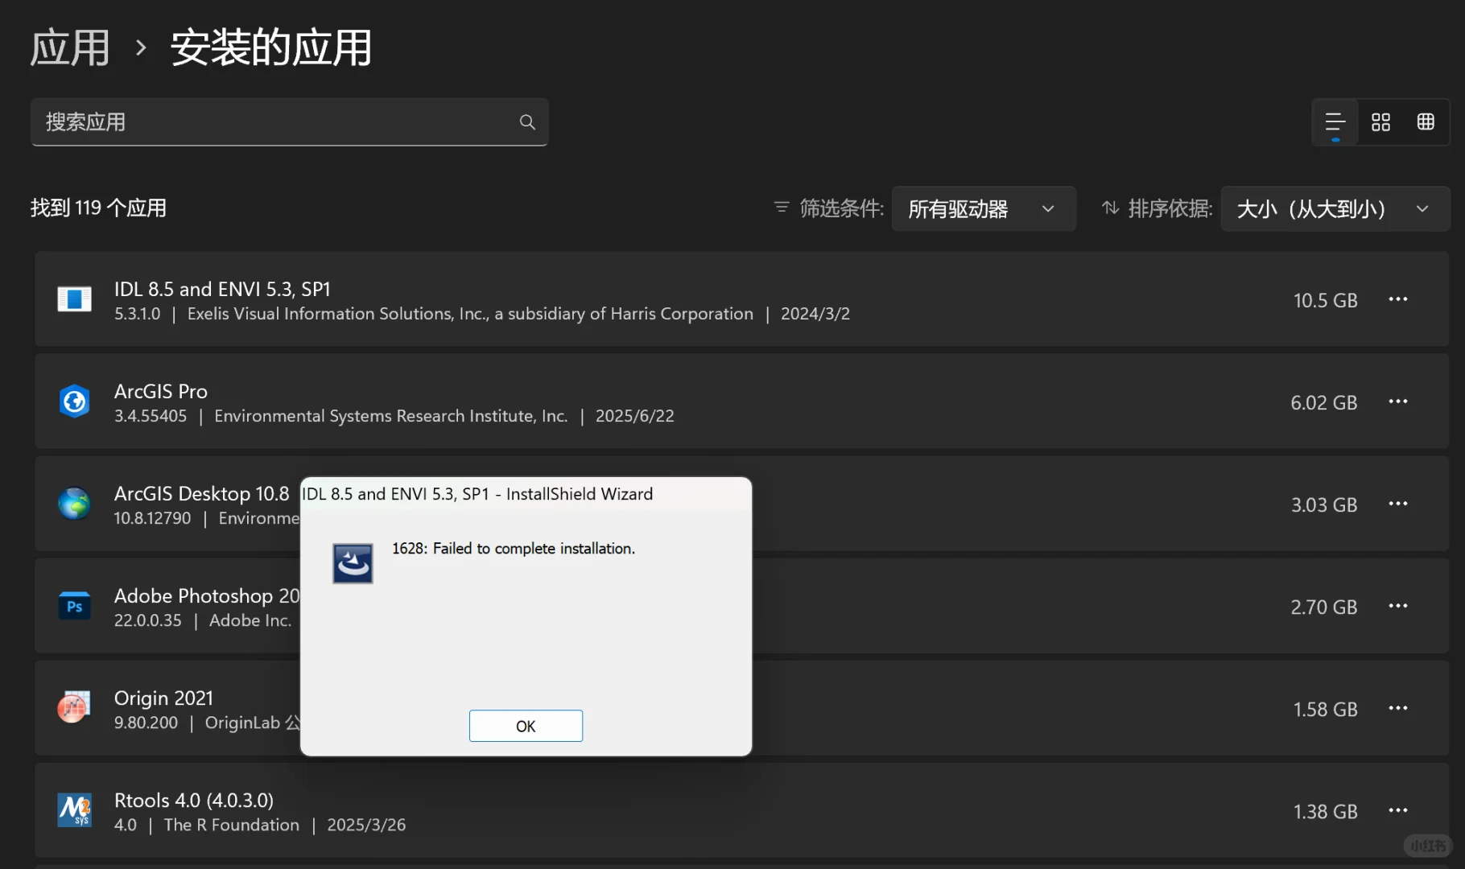Open more options menu for Origin 2021

point(1398,708)
